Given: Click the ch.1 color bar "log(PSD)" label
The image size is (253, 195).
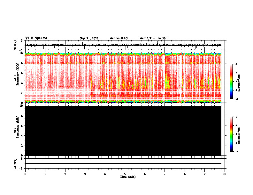Looking at the screenshot, I should coord(239,83).
